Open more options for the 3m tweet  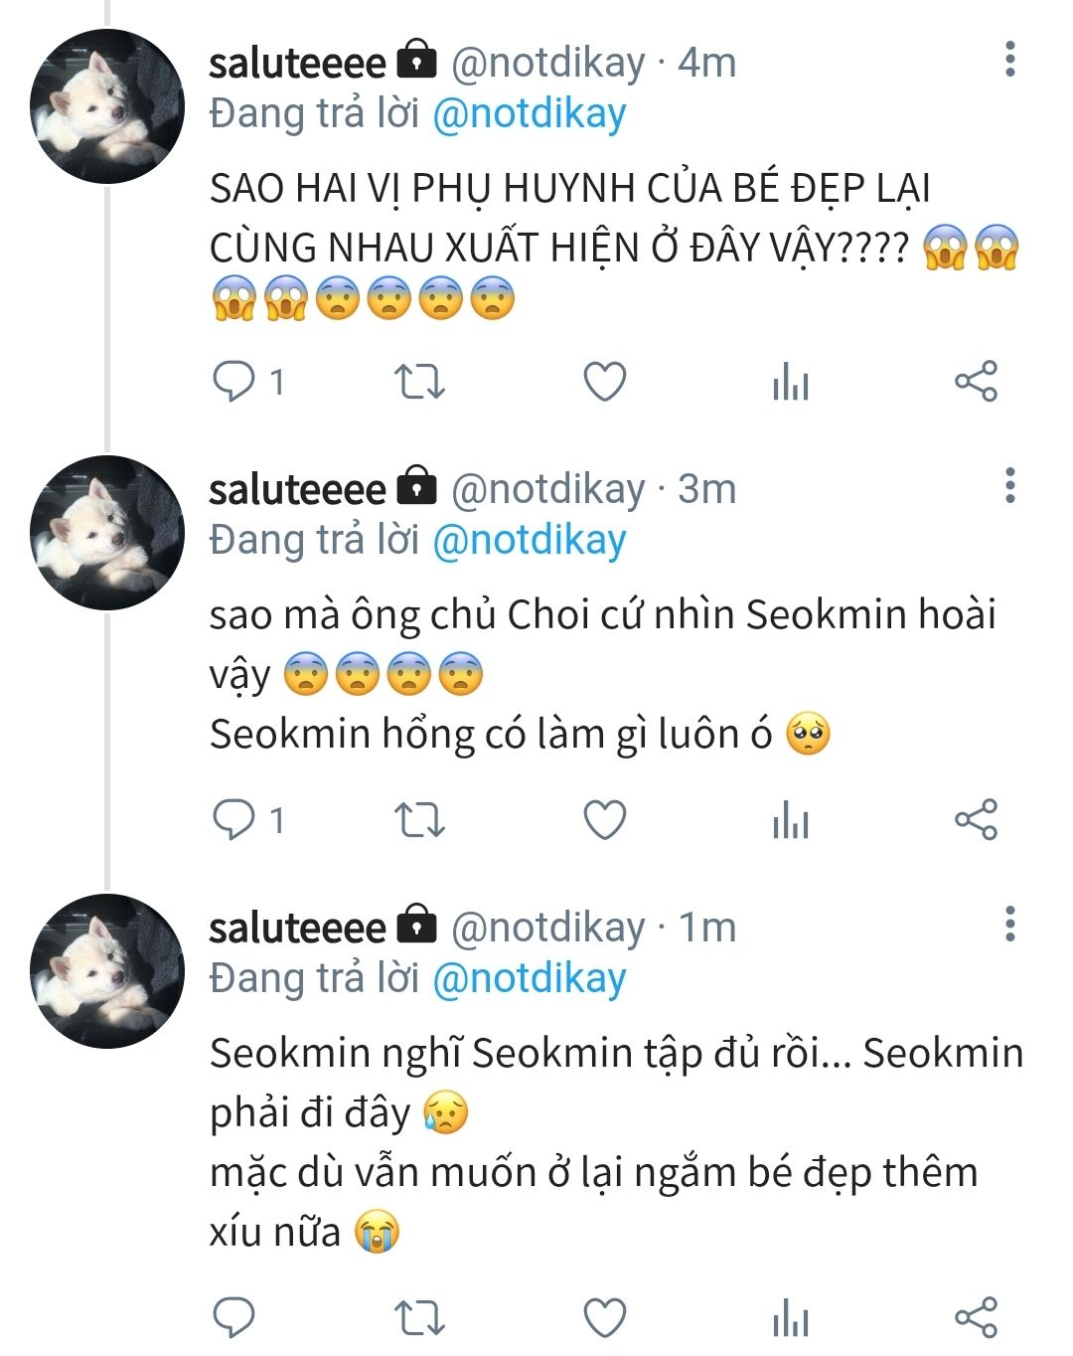pyautogui.click(x=1010, y=486)
